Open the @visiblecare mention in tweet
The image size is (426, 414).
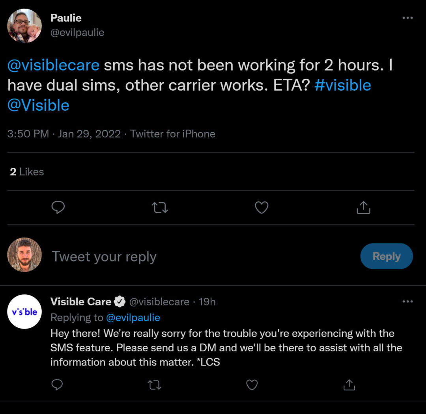click(x=53, y=65)
